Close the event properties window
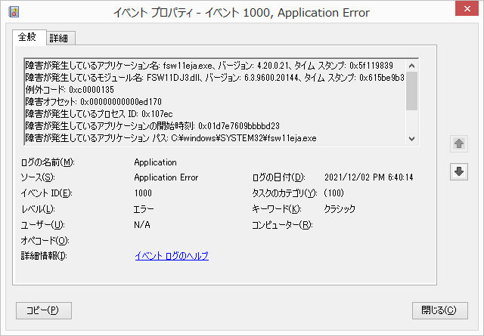This screenshot has height=336, width=484. 467,8
